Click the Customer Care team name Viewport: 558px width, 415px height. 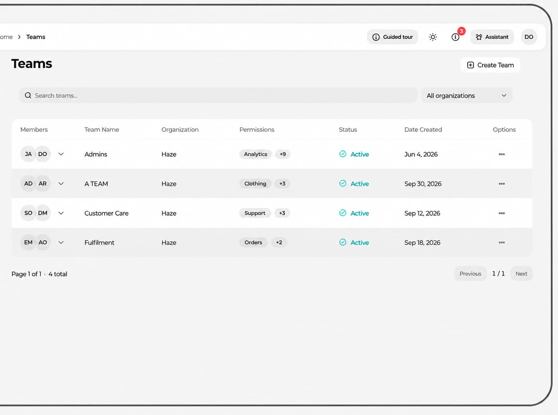pos(106,213)
